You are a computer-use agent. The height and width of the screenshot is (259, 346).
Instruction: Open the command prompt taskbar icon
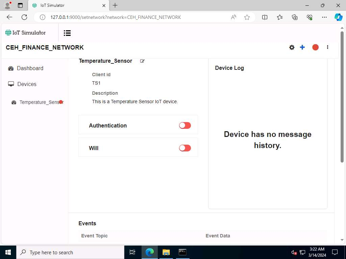pyautogui.click(x=182, y=252)
